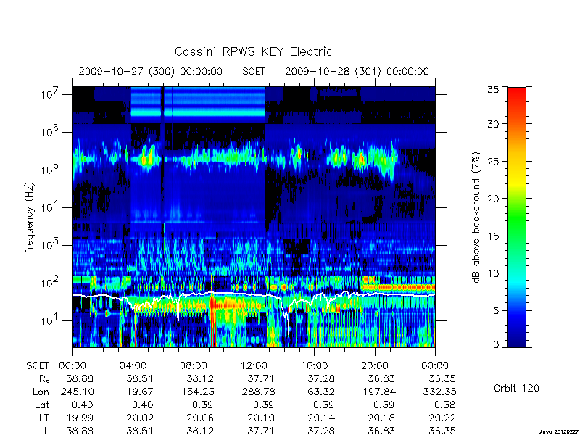The height and width of the screenshot is (435, 580).
Task: Click the colorbar tick label '25'
Action: [x=493, y=161]
